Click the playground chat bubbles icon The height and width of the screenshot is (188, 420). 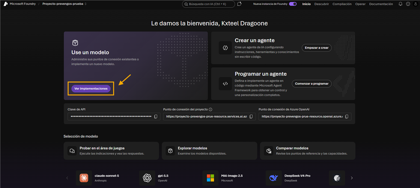(x=72, y=151)
